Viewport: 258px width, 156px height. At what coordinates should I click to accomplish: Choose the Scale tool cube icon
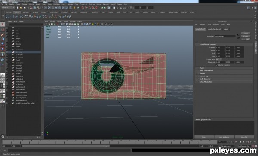pos(3,49)
